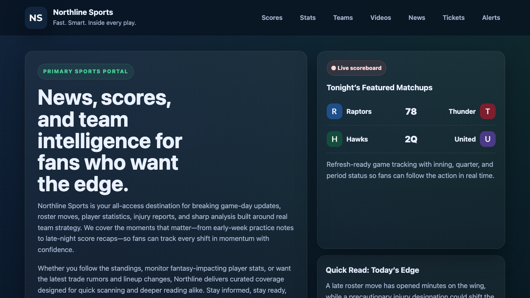The width and height of the screenshot is (530, 298).
Task: Open the Videos nav link
Action: point(381,18)
